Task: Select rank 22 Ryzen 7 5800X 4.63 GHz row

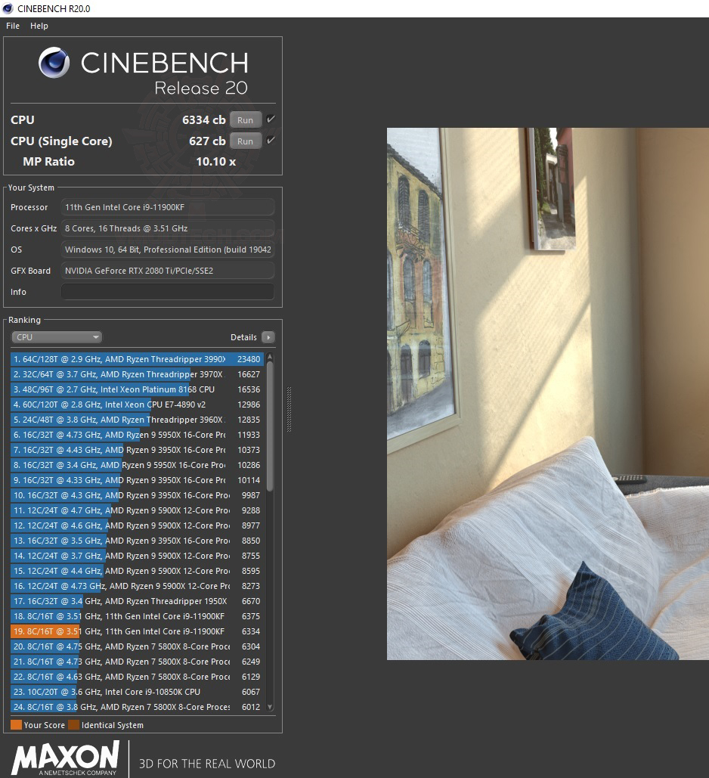Action: 137,677
